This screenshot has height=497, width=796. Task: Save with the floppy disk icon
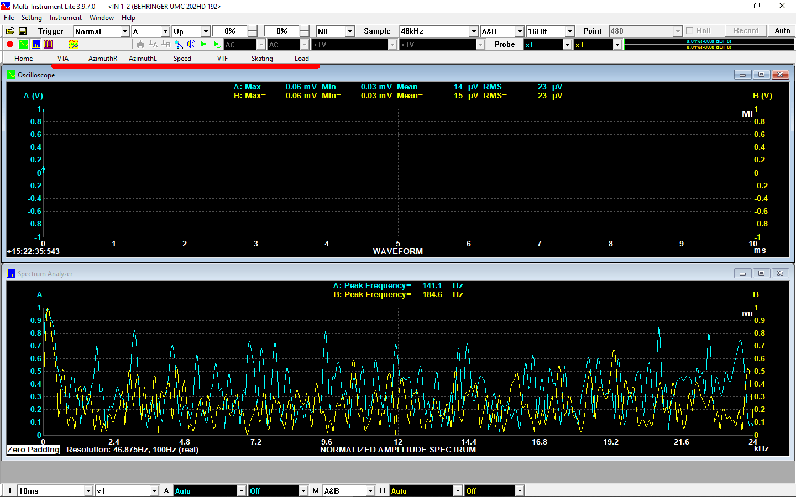click(23, 31)
